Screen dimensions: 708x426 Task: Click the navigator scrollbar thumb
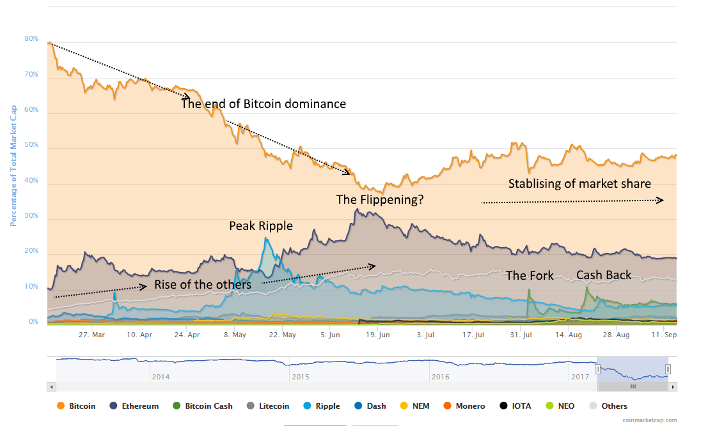633,386
